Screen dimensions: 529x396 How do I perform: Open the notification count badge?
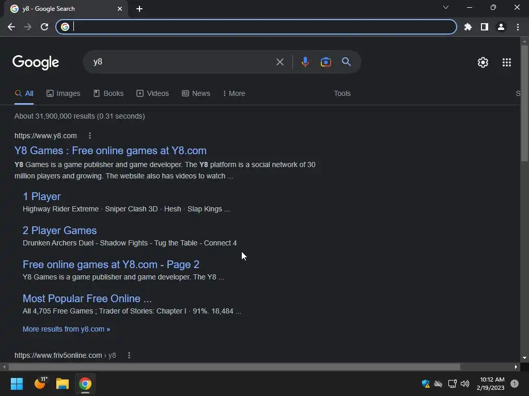click(515, 384)
